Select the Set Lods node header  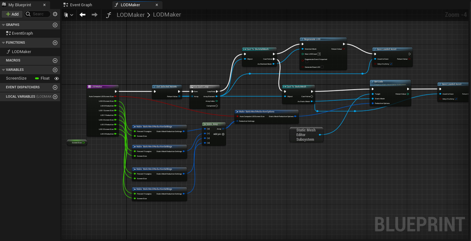390,82
